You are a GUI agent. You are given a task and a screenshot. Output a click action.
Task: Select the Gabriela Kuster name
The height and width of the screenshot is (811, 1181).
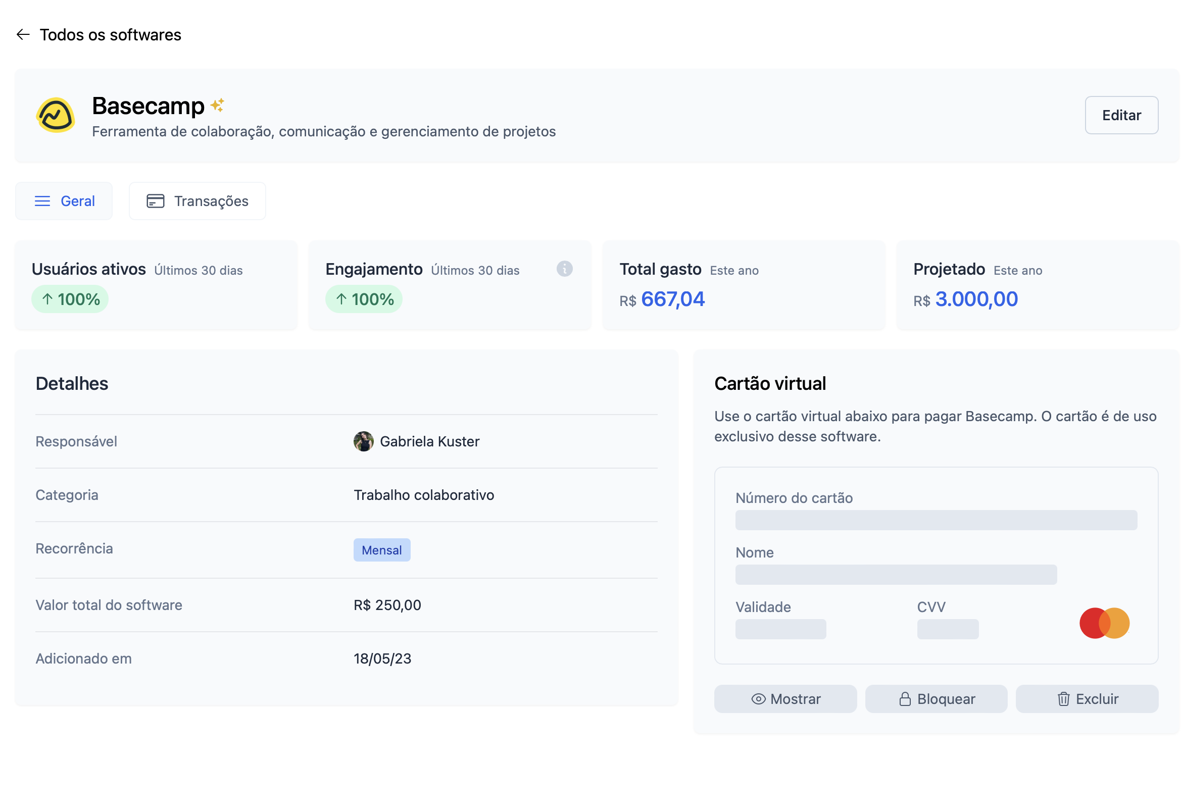click(x=429, y=441)
